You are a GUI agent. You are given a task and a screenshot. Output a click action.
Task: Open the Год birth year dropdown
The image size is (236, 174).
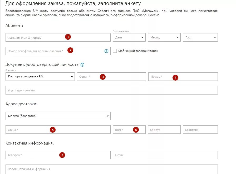(200, 37)
